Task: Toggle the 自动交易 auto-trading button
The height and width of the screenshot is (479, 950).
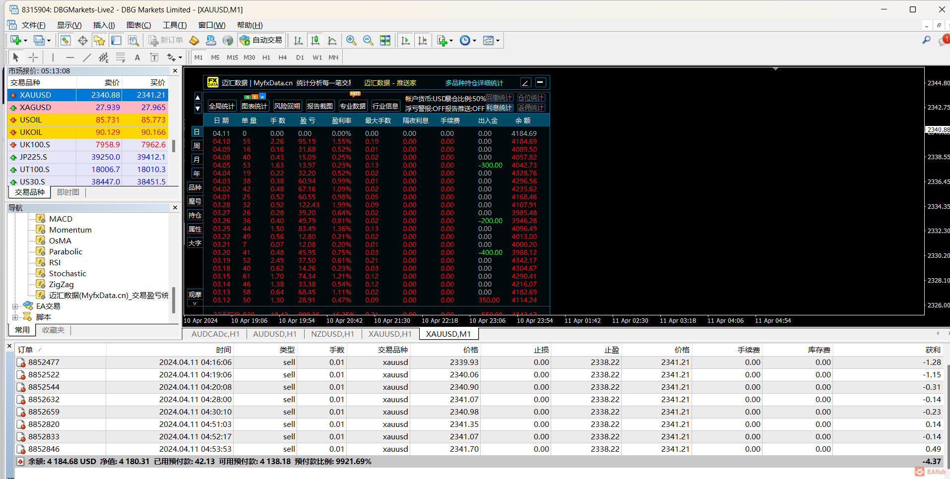Action: coord(261,41)
